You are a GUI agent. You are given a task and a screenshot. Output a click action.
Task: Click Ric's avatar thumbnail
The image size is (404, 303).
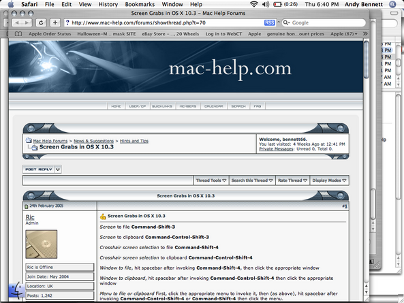click(42, 244)
